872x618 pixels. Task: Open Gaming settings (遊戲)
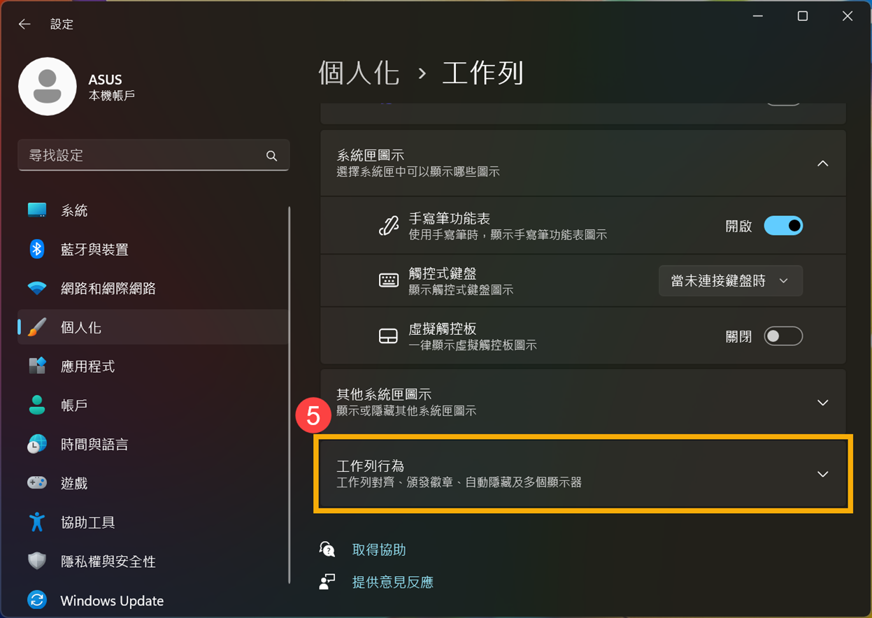pos(73,483)
